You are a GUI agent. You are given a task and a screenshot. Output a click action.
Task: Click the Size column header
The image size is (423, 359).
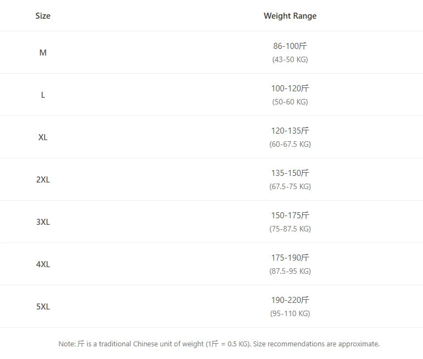(x=43, y=16)
